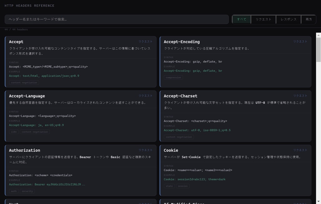Click the Authorization Bearer example line

point(47,184)
